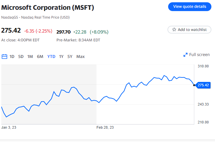Switch chart to 5D range
The height and width of the screenshot is (142, 215).
pos(21,56)
